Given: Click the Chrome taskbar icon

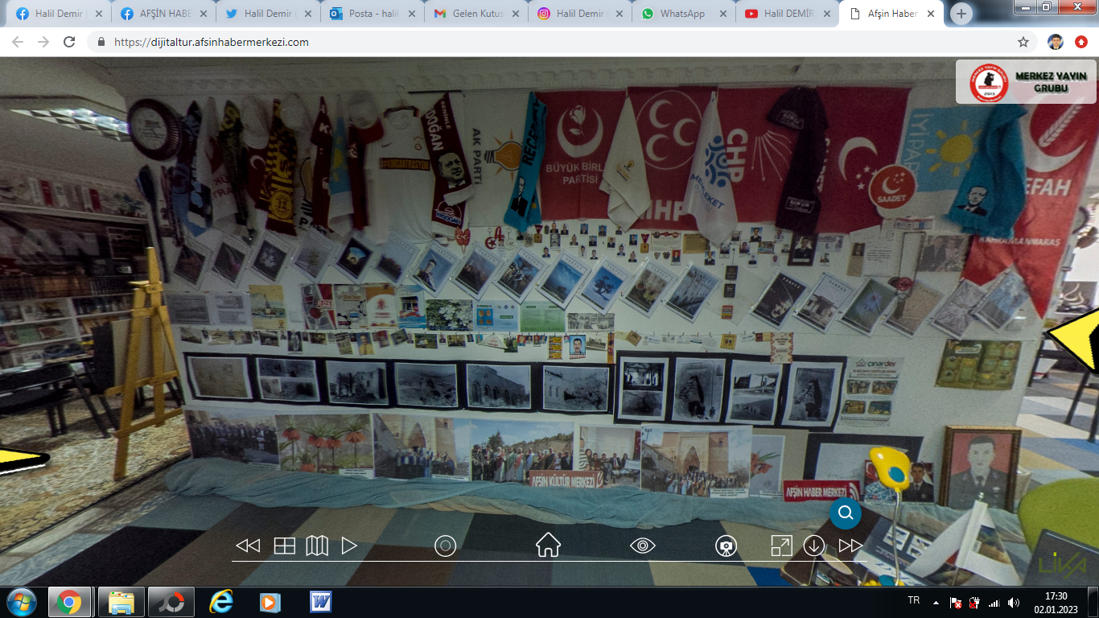Looking at the screenshot, I should coord(69,602).
